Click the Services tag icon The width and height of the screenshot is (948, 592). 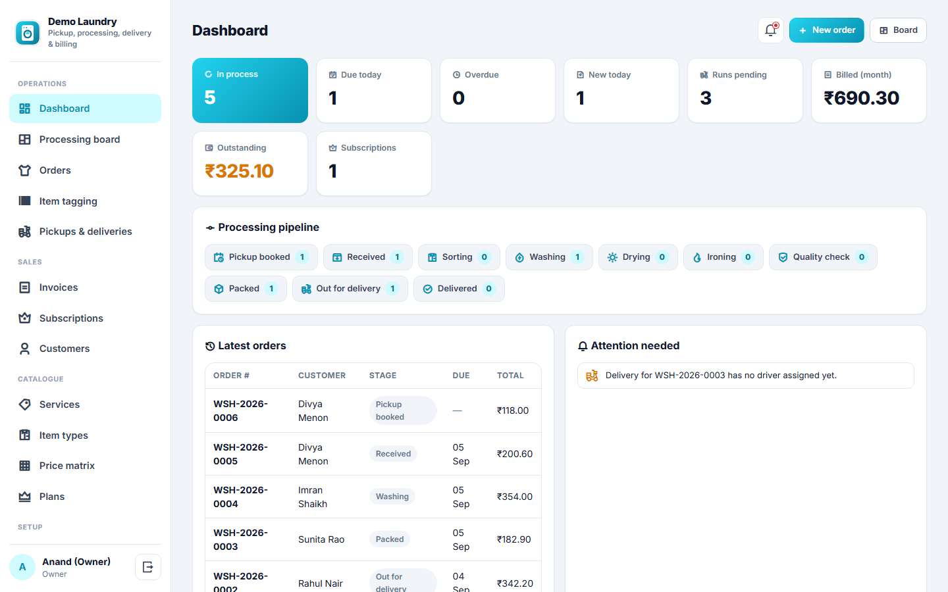pos(25,405)
